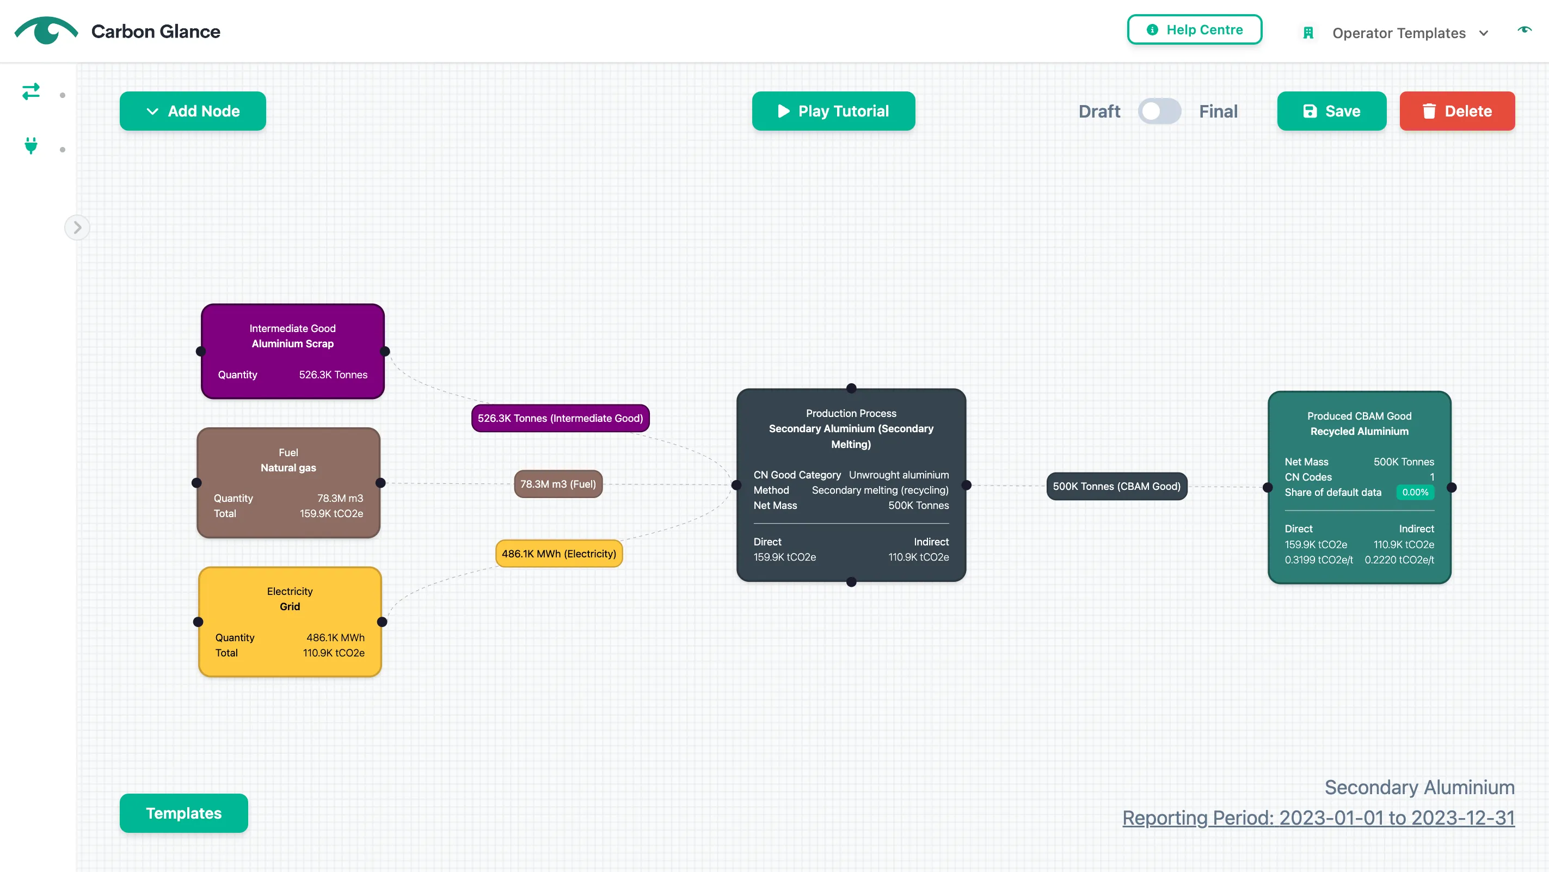The width and height of the screenshot is (1549, 872).
Task: Click the 486.1K MWh (Electricity) edge label
Action: [x=558, y=553]
